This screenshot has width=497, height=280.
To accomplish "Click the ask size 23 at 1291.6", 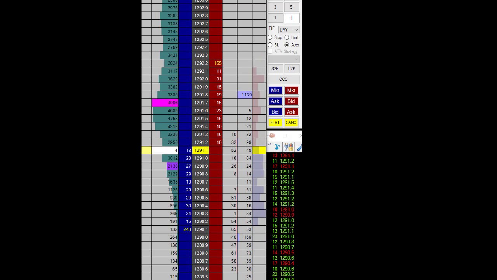I will pyautogui.click(x=216, y=111).
